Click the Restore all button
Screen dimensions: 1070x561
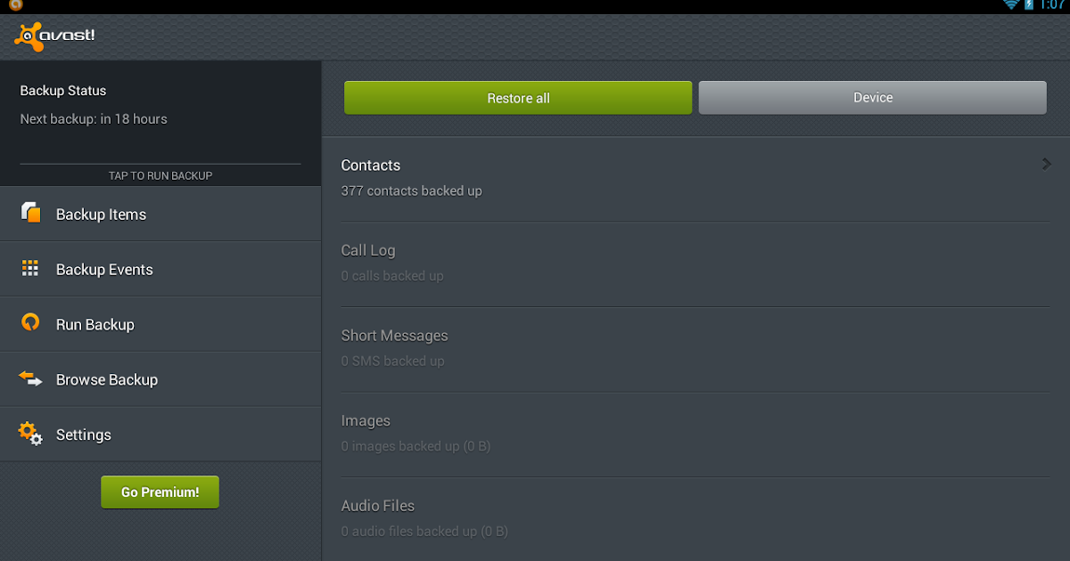(517, 97)
